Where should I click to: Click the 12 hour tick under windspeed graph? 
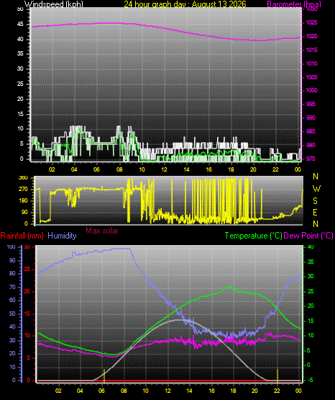(164, 169)
